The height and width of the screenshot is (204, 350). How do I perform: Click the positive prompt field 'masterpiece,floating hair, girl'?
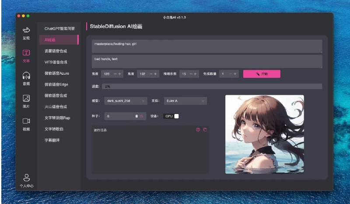pos(206,46)
